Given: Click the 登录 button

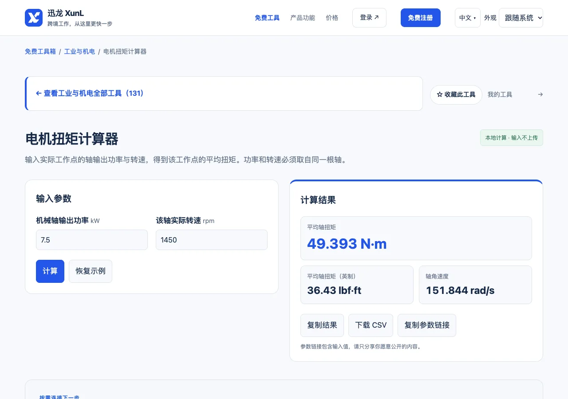Looking at the screenshot, I should tap(369, 18).
